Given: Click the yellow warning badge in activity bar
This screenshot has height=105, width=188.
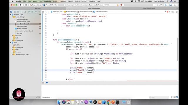Looking at the screenshot, I should [118, 5].
